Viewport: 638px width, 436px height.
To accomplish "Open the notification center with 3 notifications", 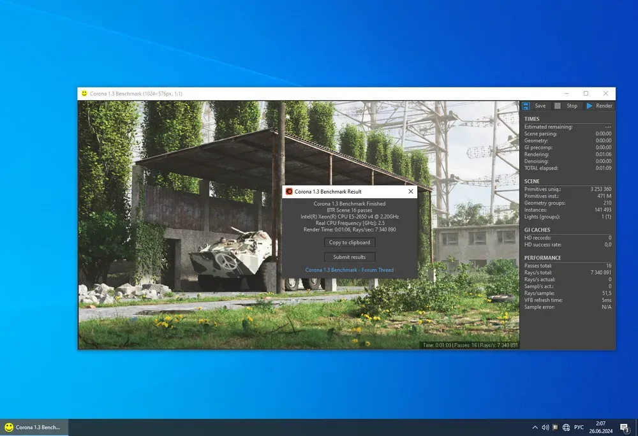I will [625, 427].
